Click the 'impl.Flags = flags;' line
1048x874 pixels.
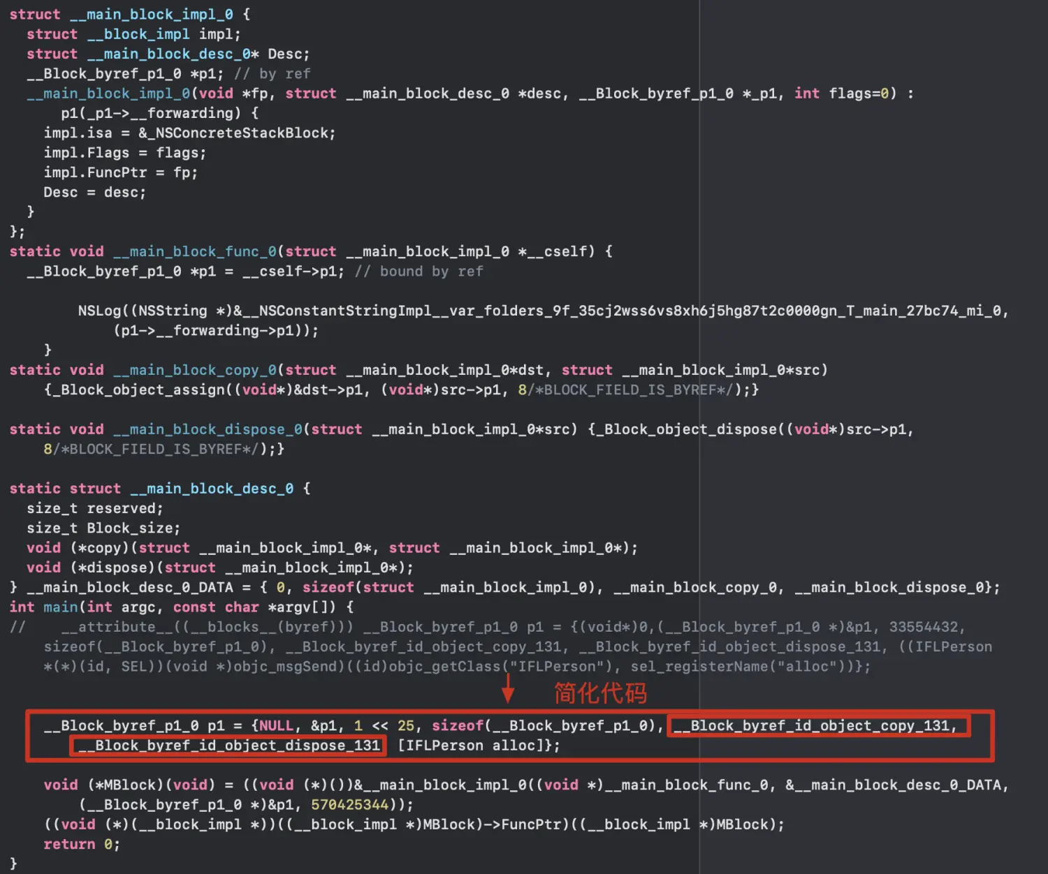click(124, 153)
